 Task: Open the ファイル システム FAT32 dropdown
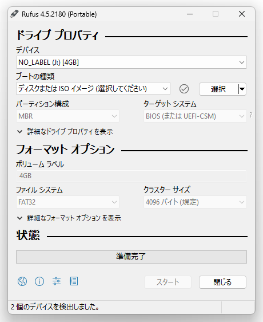[x=67, y=202]
